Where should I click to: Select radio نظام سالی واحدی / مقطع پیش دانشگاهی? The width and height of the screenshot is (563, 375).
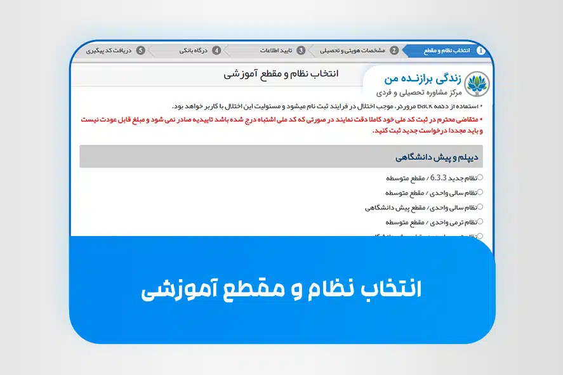click(480, 207)
